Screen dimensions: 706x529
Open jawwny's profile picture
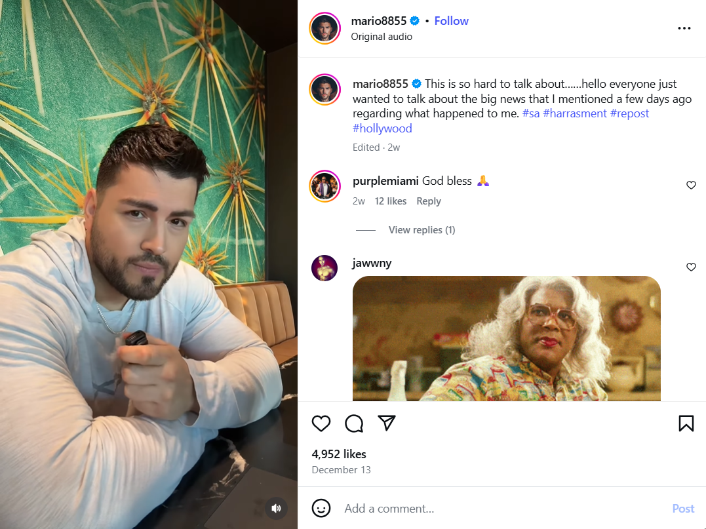coord(324,268)
